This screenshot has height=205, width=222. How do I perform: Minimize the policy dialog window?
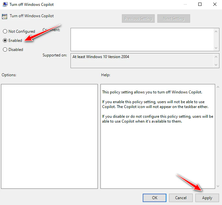185,5
